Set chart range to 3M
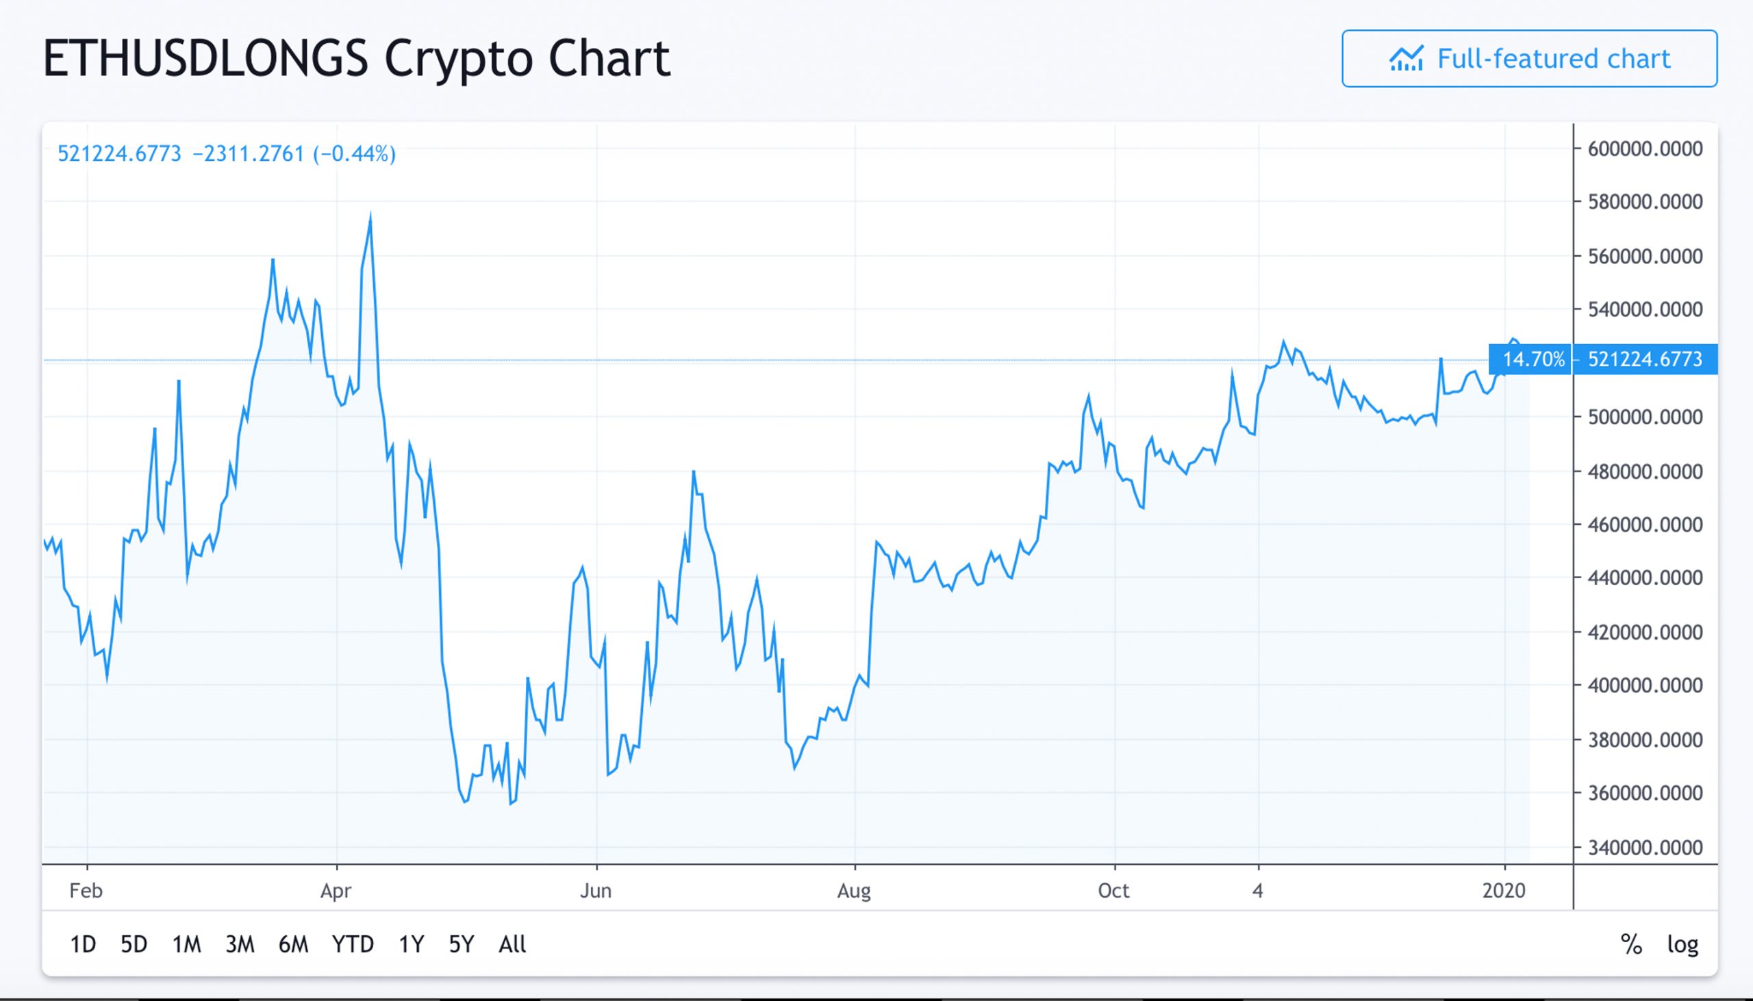This screenshot has height=1001, width=1753. tap(240, 944)
